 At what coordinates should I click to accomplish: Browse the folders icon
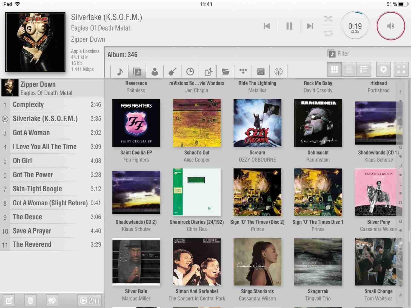pyautogui.click(x=226, y=72)
